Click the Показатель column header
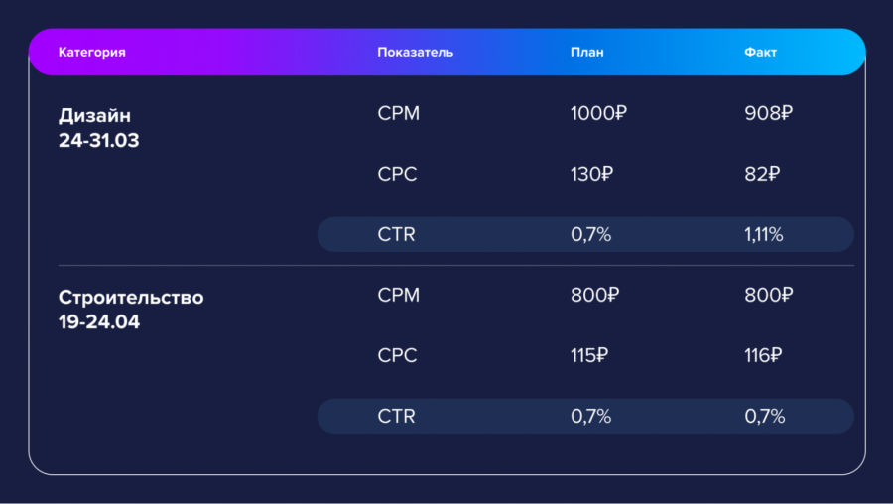This screenshot has width=893, height=504. click(415, 52)
